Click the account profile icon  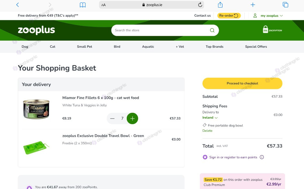(x=255, y=15)
